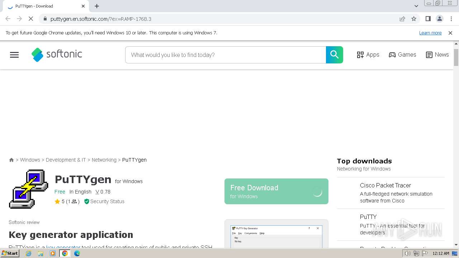This screenshot has height=258, width=459.
Task: Open File Explorer from the taskbar
Action: point(41,253)
